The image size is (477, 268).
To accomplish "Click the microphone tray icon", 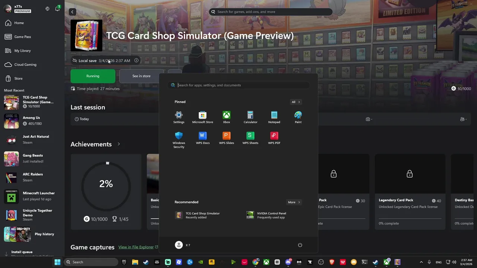I will pos(429,262).
